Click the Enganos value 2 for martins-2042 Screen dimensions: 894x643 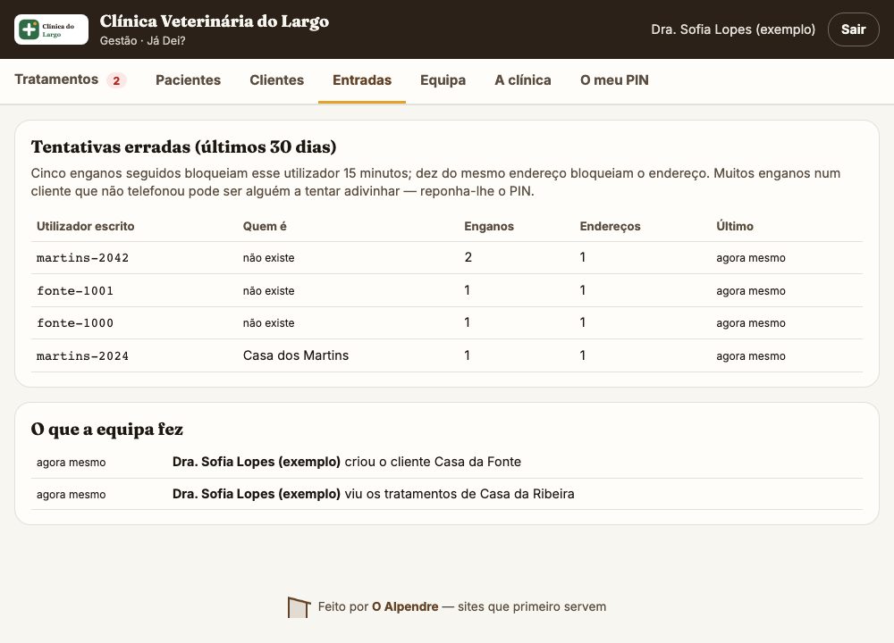468,257
